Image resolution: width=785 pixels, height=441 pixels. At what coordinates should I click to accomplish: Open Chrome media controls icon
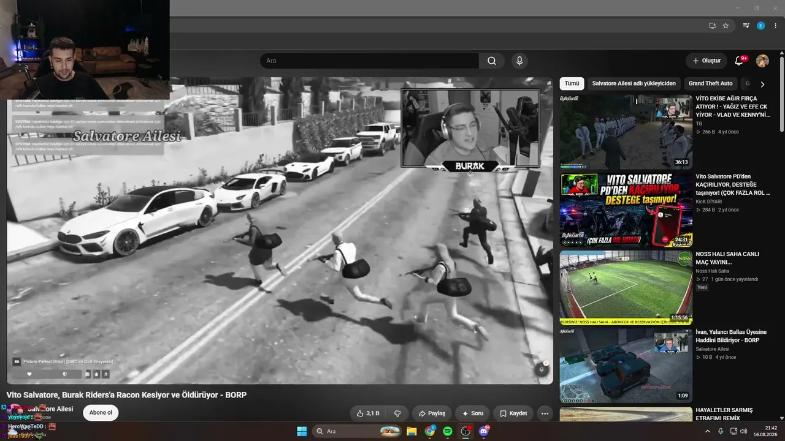tap(746, 26)
